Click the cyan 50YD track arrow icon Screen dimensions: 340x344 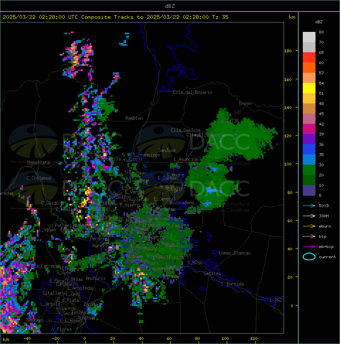309,206
